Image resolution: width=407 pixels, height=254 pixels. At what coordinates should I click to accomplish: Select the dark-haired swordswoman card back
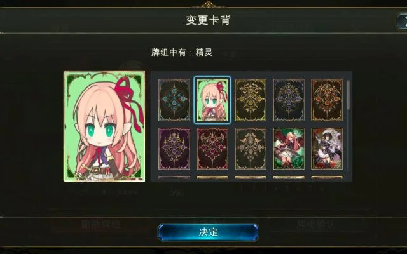point(327,149)
